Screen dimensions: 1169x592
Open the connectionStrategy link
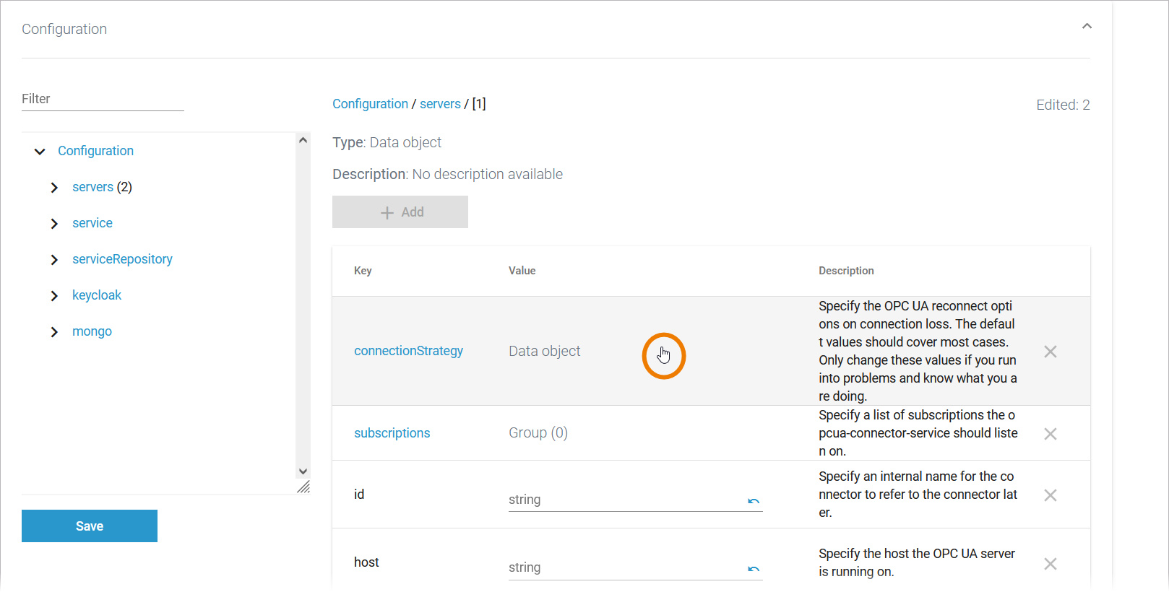click(x=408, y=351)
